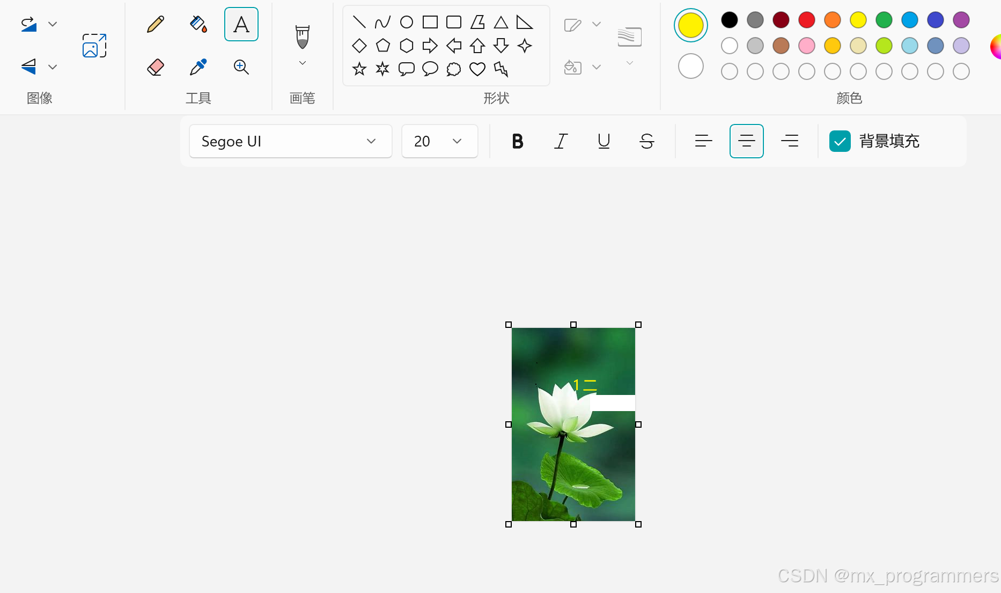Viewport: 1001px width, 593px height.
Task: Open the Segoe UI font dropdown
Action: coord(291,141)
